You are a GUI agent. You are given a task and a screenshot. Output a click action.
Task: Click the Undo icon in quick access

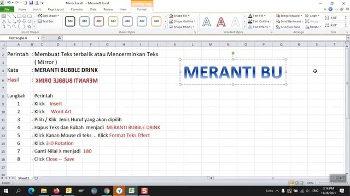(x=9, y=3)
